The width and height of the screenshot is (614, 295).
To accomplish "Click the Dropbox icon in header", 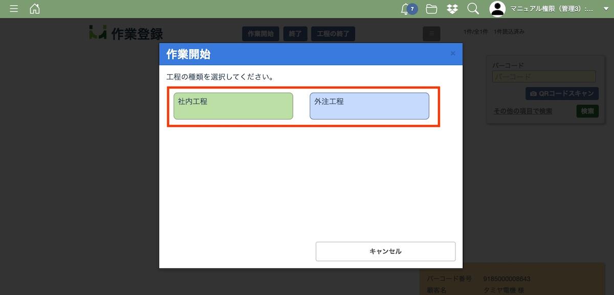I will point(452,9).
